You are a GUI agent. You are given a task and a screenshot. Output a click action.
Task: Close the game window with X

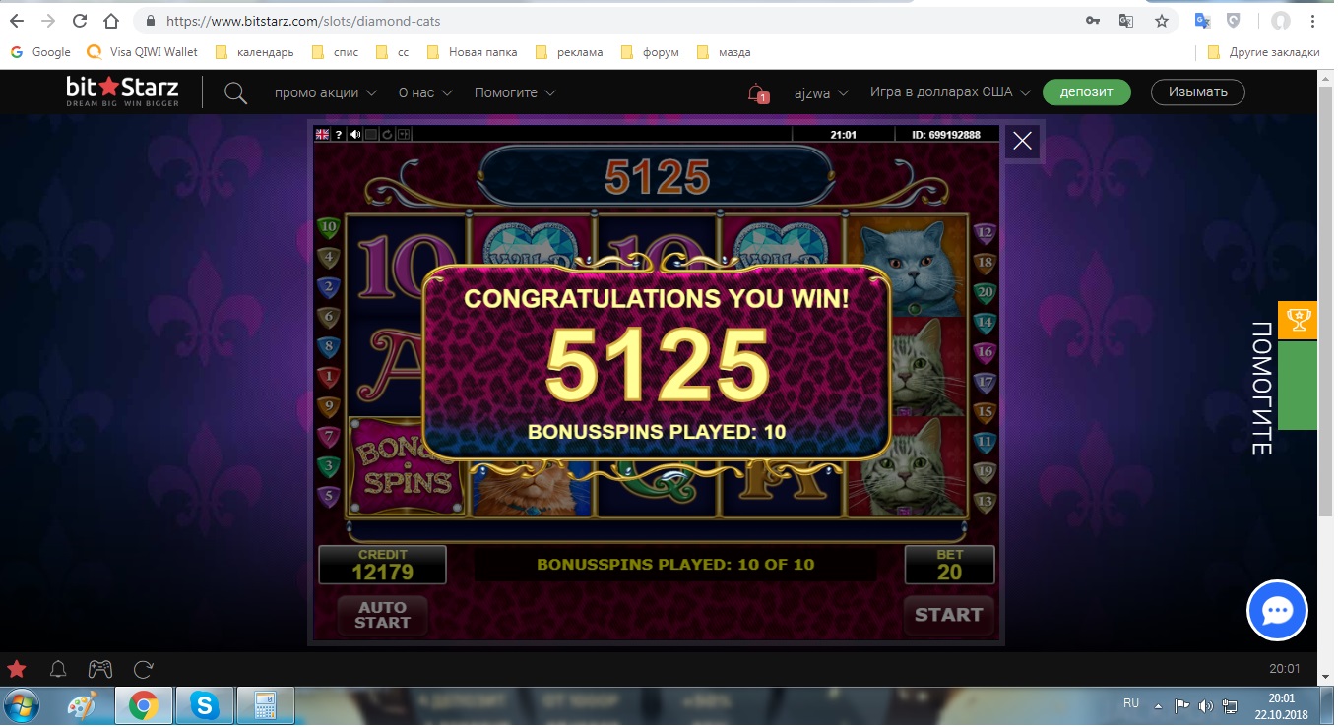pyautogui.click(x=1023, y=141)
